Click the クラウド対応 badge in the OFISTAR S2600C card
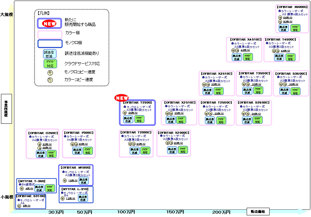Viewport: 311px width, 217px height. click(257, 120)
